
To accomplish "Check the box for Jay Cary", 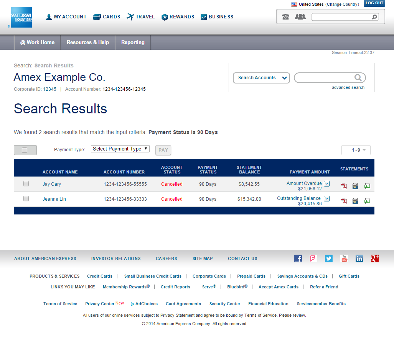I will 26,184.
